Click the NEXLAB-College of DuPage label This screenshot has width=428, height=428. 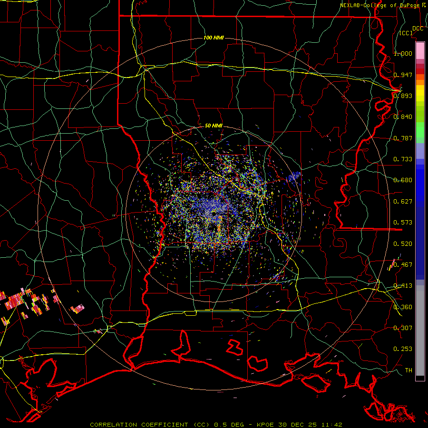381,5
